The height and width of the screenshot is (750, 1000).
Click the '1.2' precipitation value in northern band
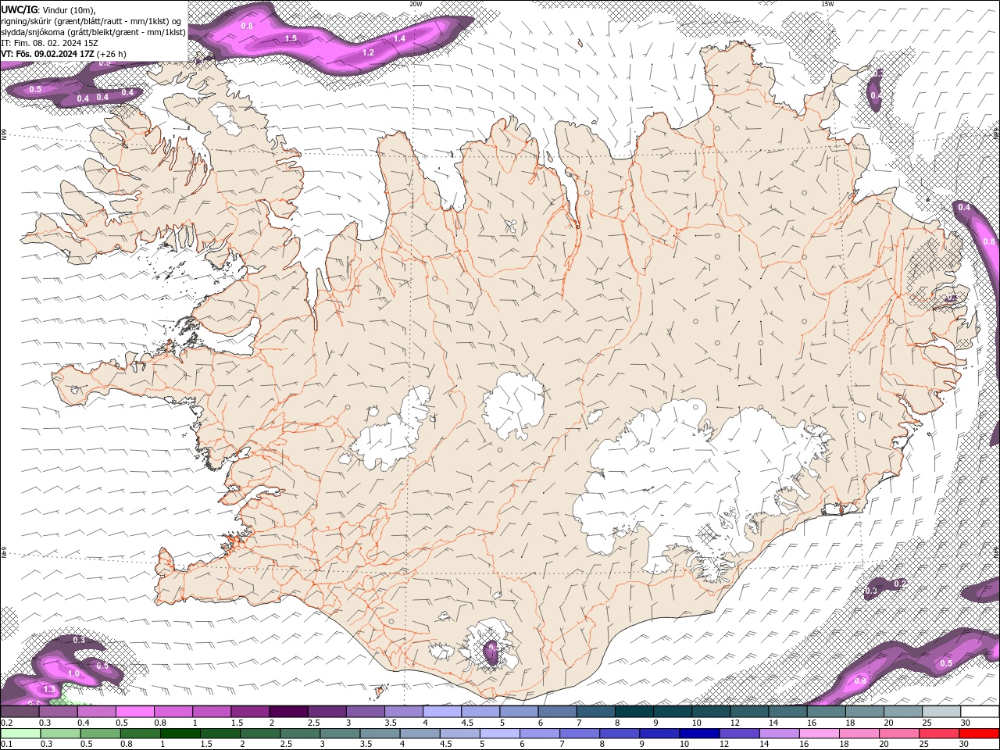point(368,52)
